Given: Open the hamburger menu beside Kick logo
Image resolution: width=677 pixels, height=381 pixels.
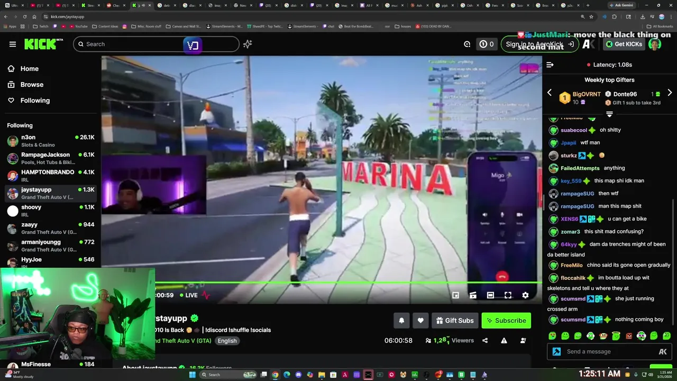Looking at the screenshot, I should pos(13,44).
